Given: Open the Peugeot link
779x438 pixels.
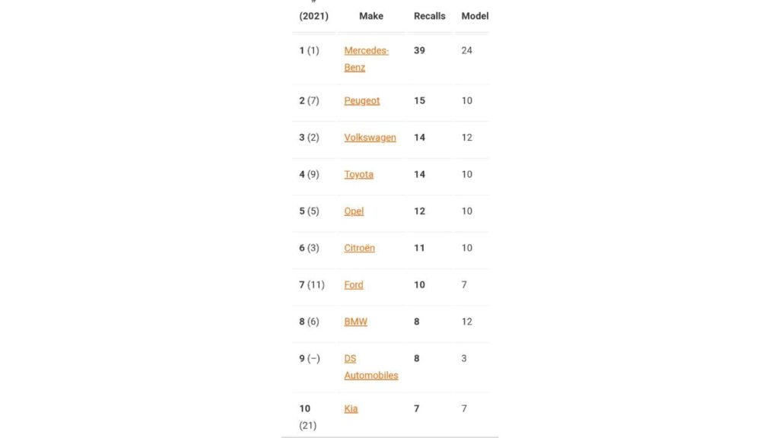Looking at the screenshot, I should [361, 100].
